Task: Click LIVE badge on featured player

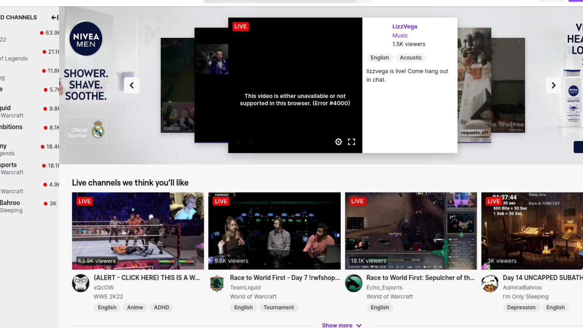Action: tap(241, 27)
